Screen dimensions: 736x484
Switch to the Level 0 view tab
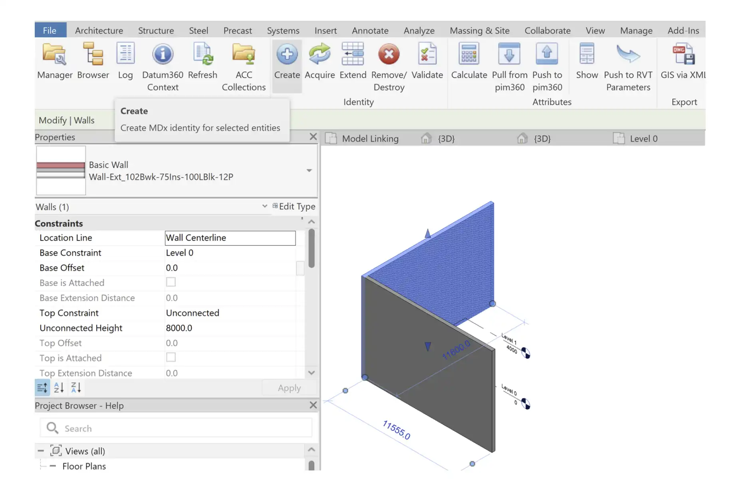click(x=643, y=139)
